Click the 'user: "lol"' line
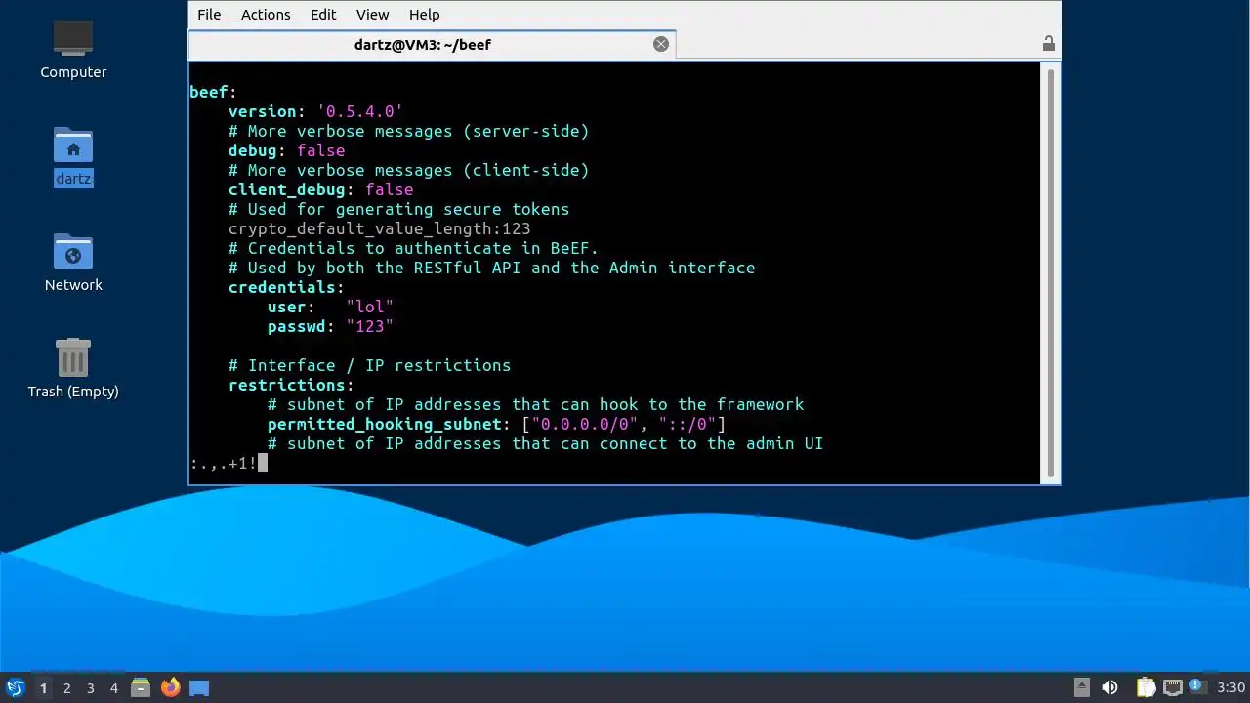 coord(330,307)
